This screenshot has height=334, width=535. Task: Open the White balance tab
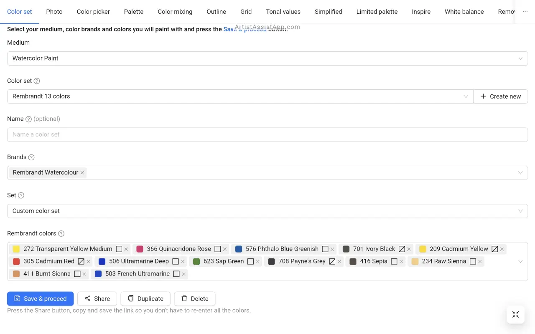click(464, 12)
